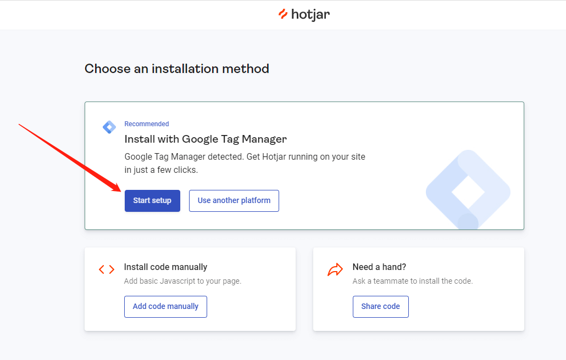
Task: Choose Use another platform button
Action: pos(234,201)
